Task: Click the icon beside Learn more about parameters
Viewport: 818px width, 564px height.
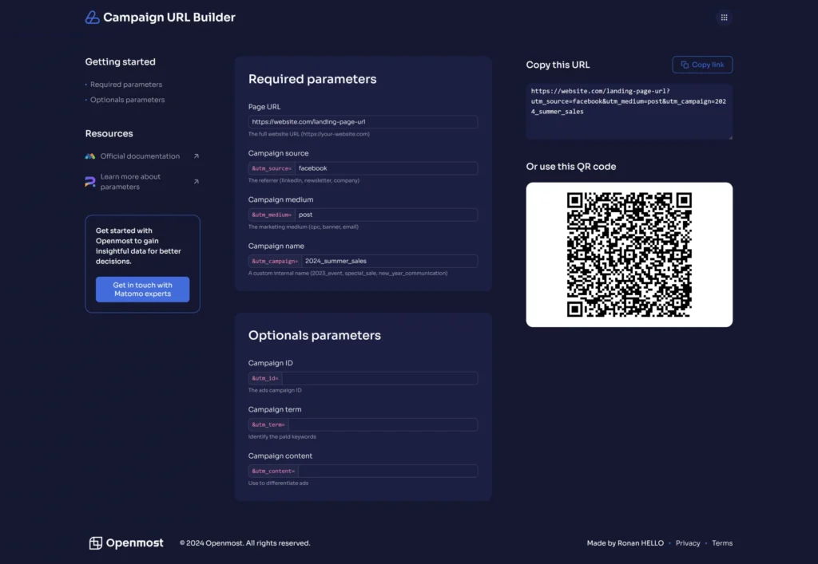Action: 90,182
